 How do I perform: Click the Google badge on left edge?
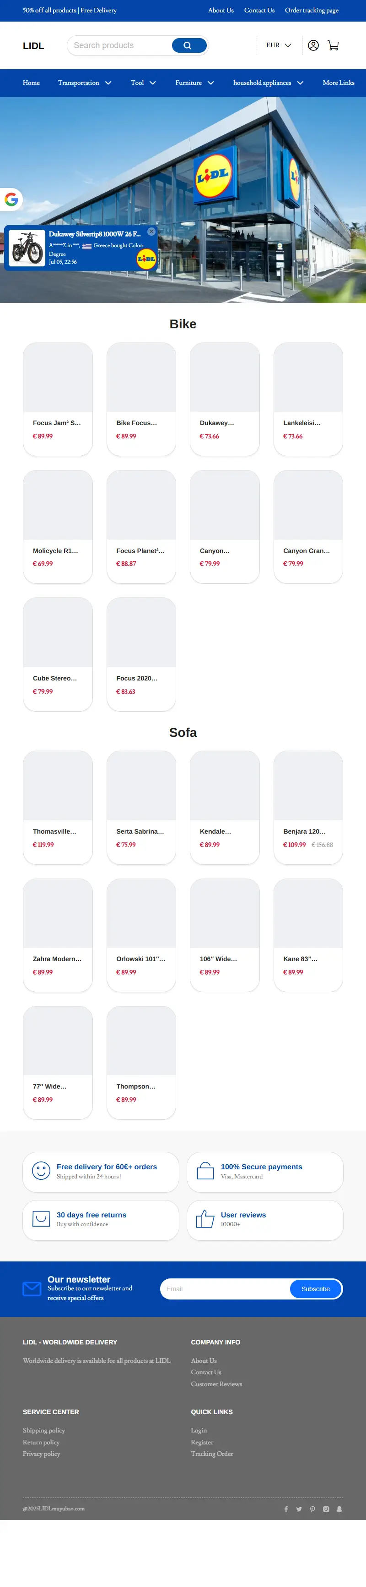[11, 199]
